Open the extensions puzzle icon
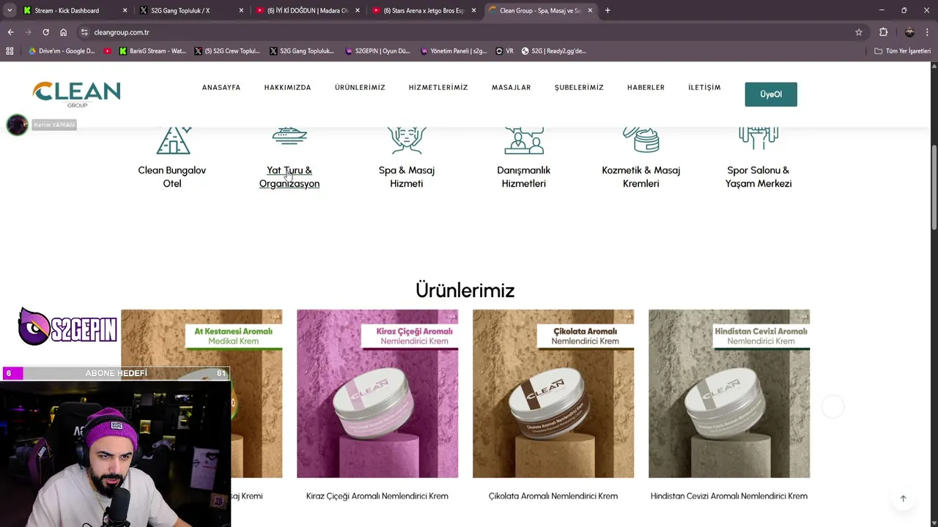Viewport: 938px width, 527px height. click(883, 32)
